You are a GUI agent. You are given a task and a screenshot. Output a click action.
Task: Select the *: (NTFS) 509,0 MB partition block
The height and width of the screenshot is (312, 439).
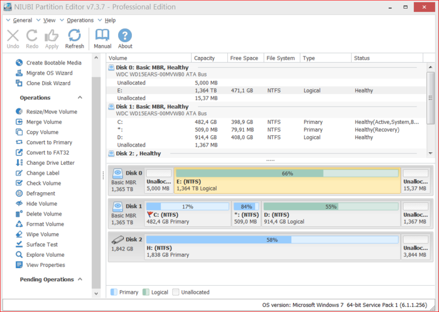pyautogui.click(x=246, y=214)
